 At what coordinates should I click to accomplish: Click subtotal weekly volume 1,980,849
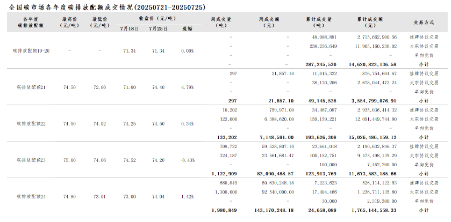(224, 210)
